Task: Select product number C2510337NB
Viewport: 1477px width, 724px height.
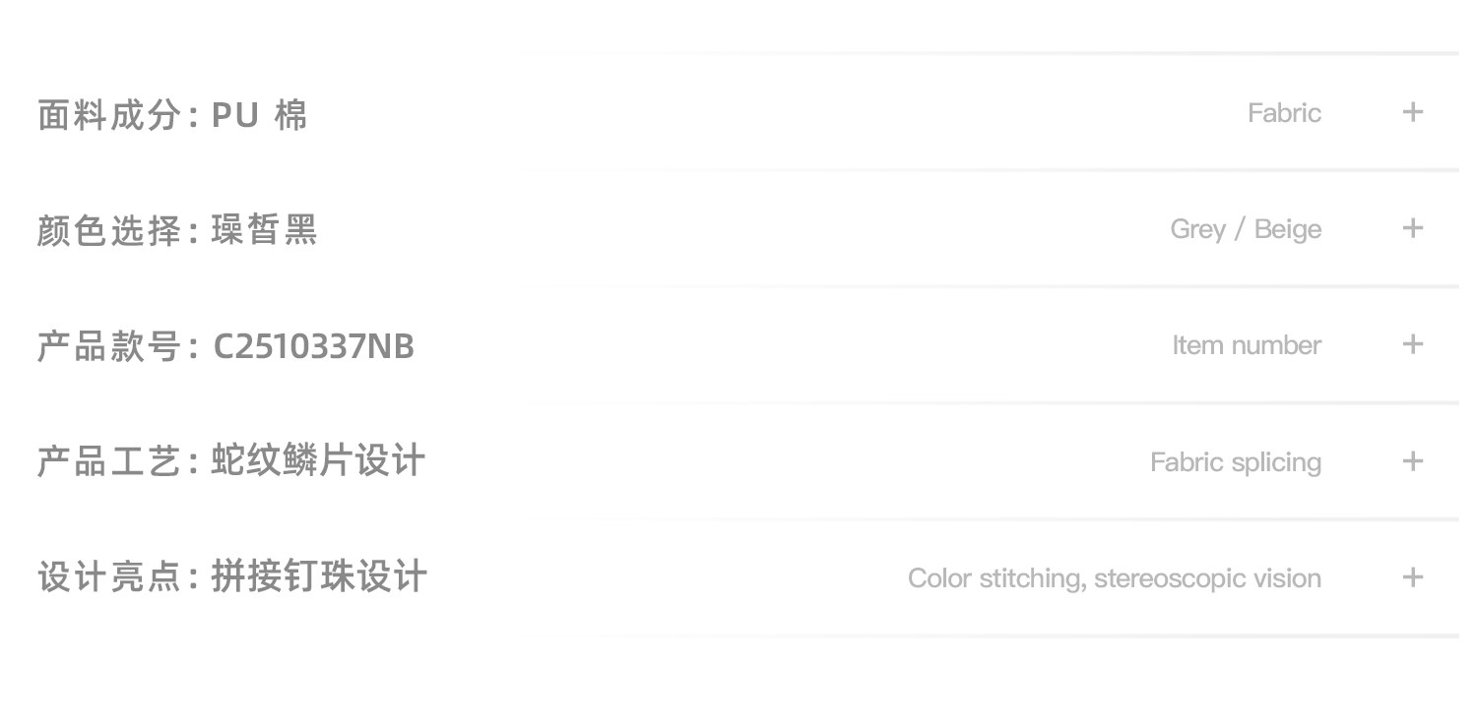Action: pyautogui.click(x=313, y=346)
